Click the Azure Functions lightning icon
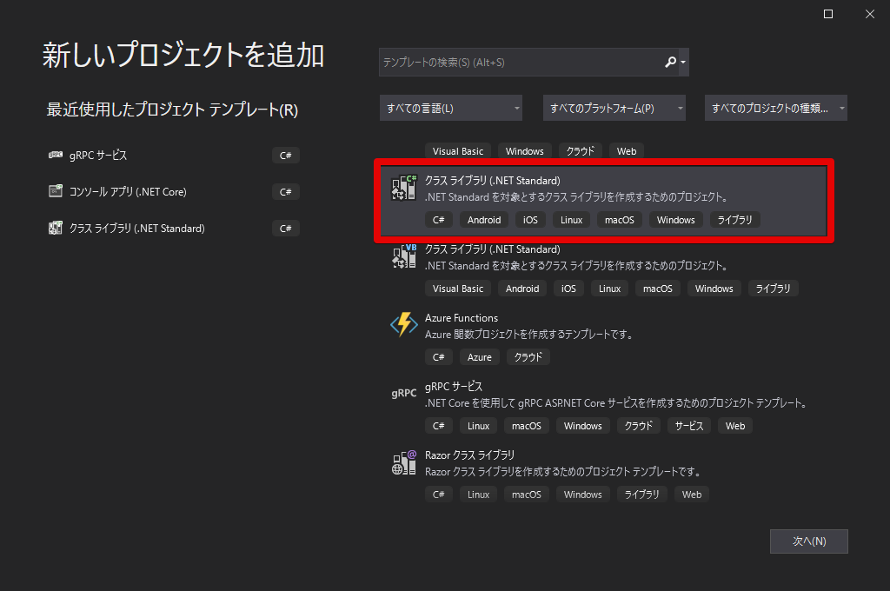This screenshot has height=591, width=890. click(x=404, y=324)
